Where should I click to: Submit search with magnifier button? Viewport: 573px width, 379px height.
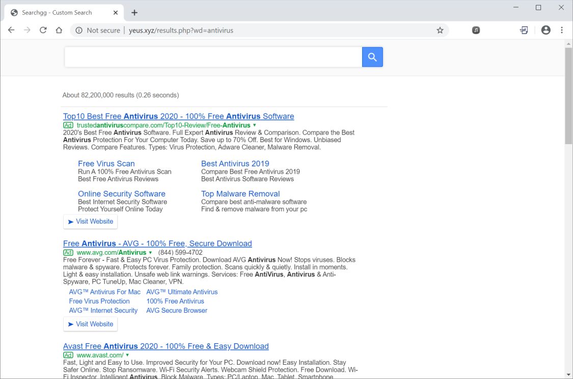coord(372,57)
